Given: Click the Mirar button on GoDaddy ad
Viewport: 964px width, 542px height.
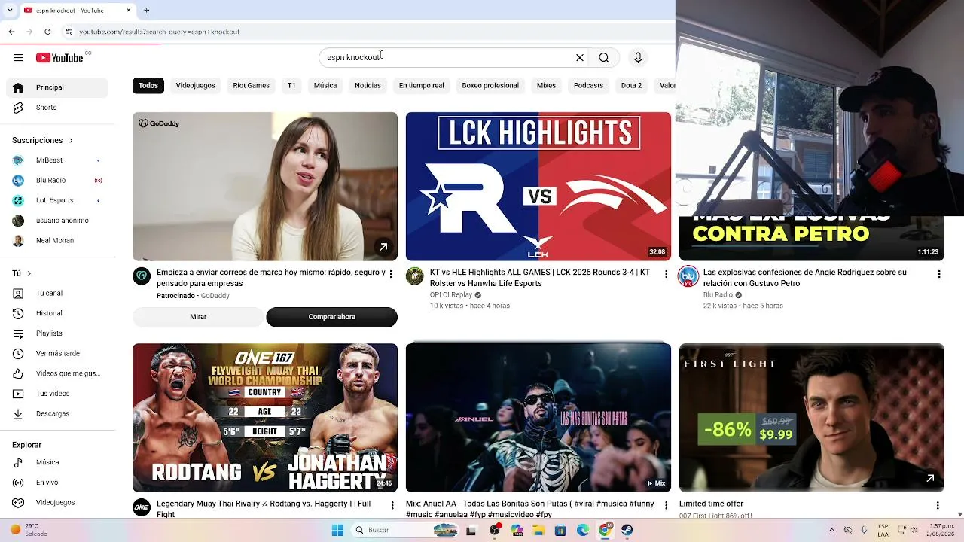Looking at the screenshot, I should click(198, 317).
